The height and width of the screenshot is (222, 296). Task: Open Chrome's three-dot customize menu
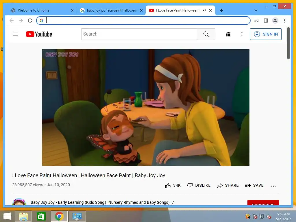pyautogui.click(x=284, y=21)
